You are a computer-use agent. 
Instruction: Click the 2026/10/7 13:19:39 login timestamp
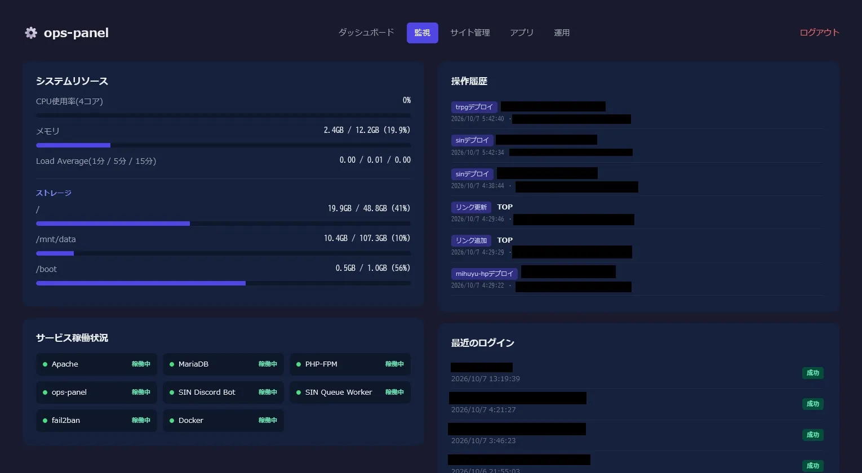(x=486, y=379)
